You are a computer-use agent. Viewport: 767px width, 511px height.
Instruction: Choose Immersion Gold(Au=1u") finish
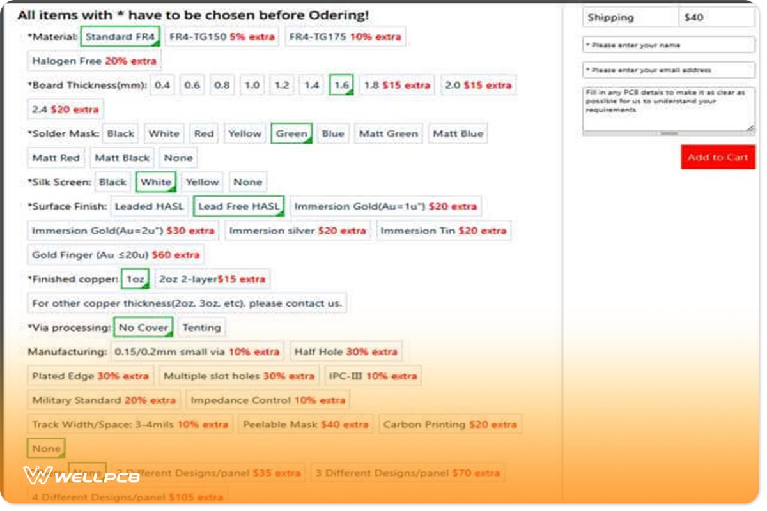[384, 206]
